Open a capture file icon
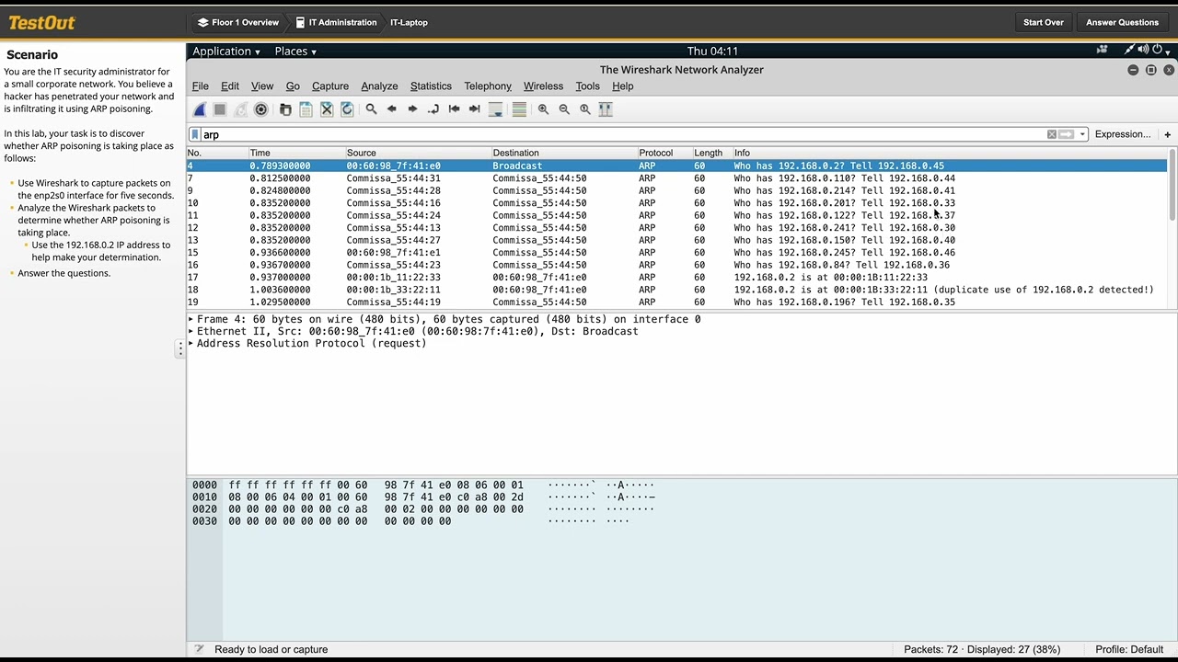This screenshot has width=1178, height=662. 285,109
